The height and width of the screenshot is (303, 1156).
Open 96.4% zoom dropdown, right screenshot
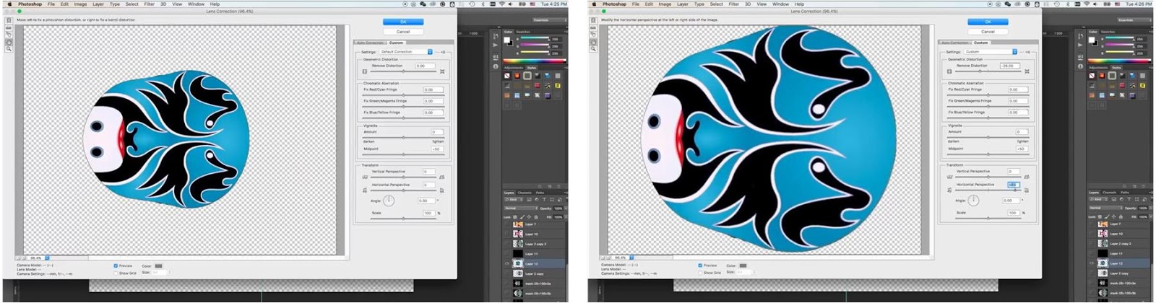point(624,258)
